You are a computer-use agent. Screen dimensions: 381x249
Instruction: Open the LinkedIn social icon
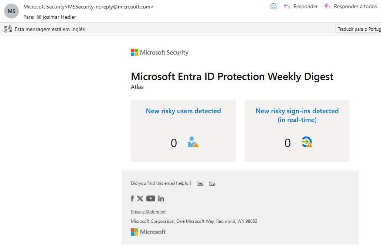pyautogui.click(x=161, y=199)
